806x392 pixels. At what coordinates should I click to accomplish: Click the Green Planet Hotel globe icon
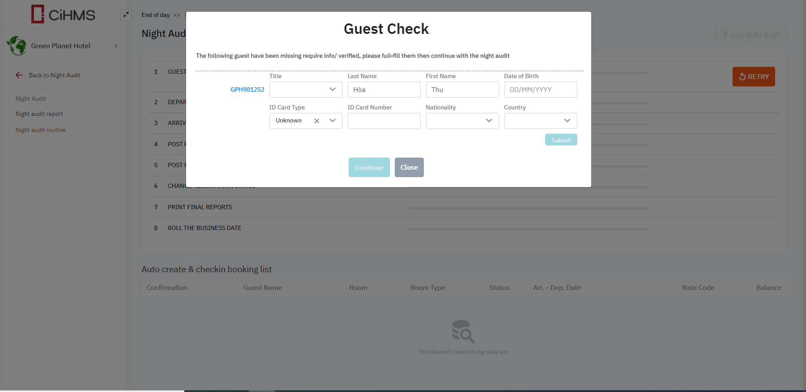[x=17, y=46]
